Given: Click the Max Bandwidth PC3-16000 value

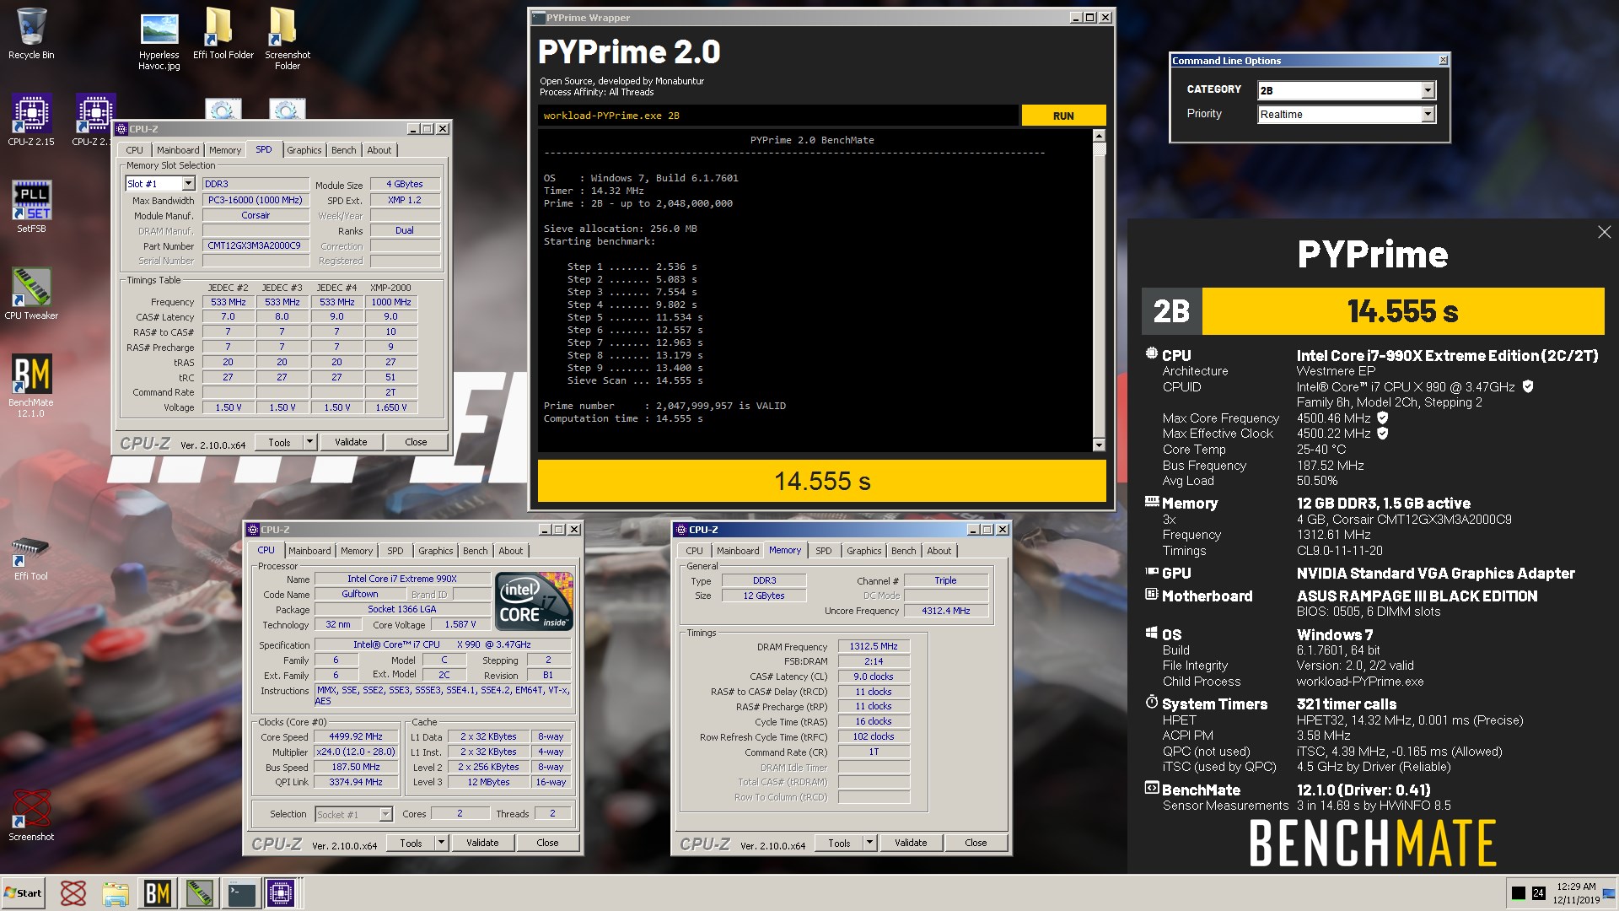Looking at the screenshot, I should pyautogui.click(x=255, y=200).
